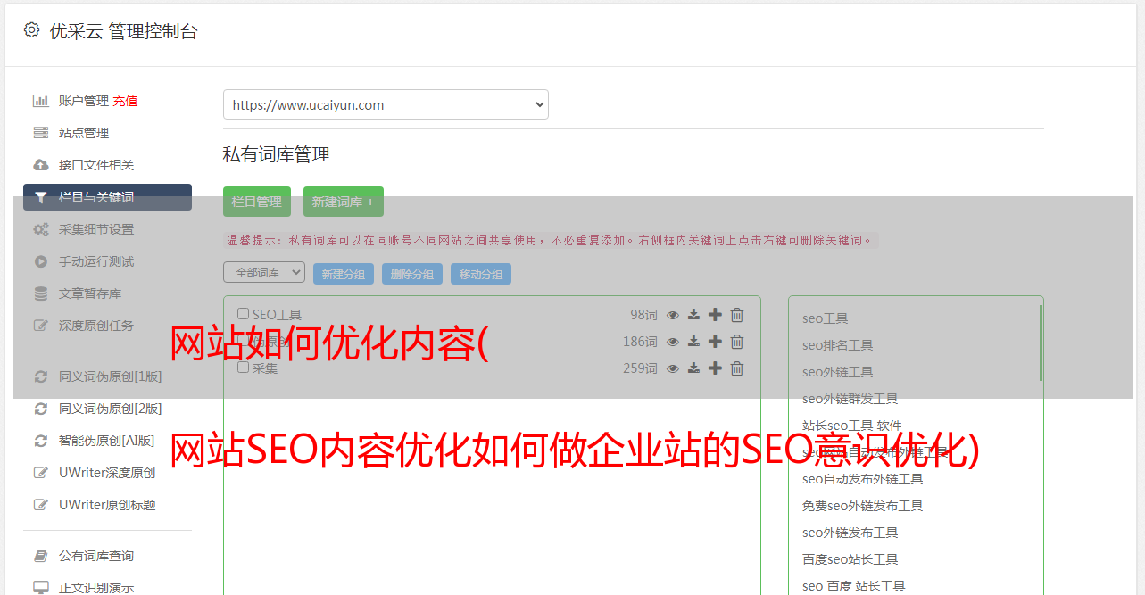1145x595 pixels.
Task: Add keywords to SEO工具 library (plus icon)
Action: [x=715, y=315]
